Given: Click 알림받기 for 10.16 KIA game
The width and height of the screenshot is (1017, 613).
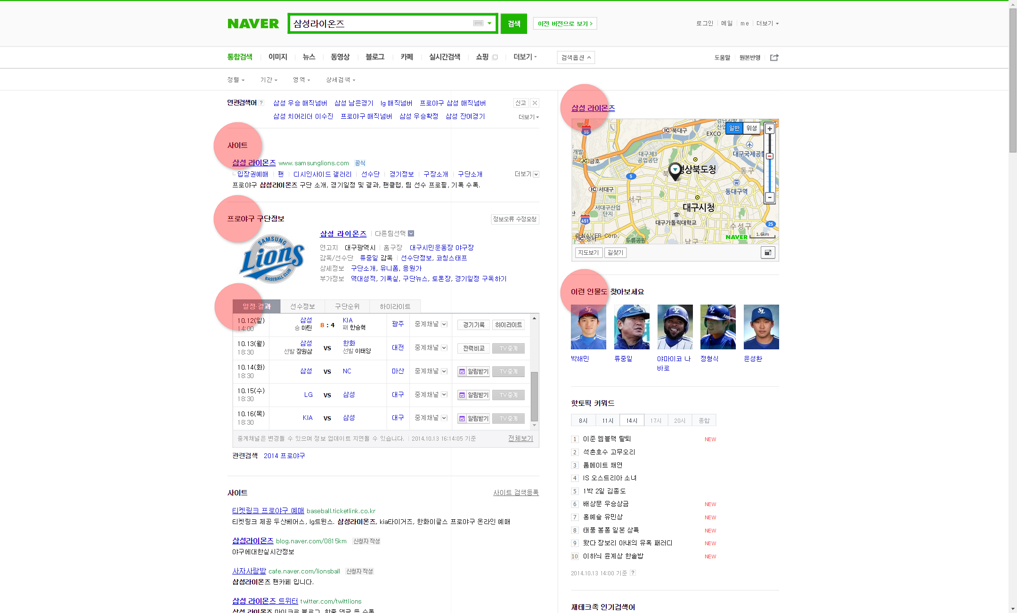Looking at the screenshot, I should 473,419.
